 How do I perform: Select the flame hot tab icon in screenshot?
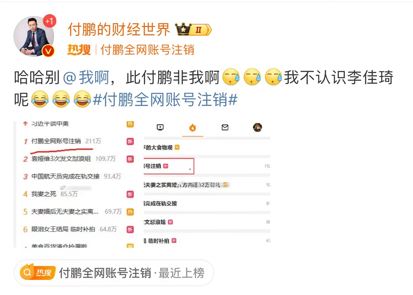pos(192,128)
